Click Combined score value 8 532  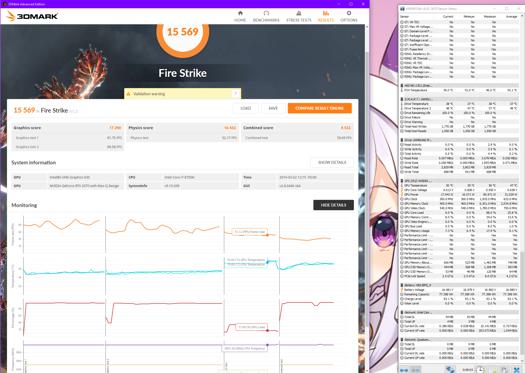pos(346,128)
